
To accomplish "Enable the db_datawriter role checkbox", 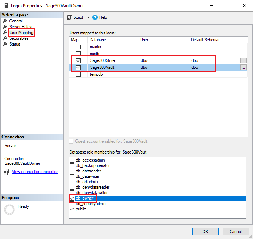I will tap(72, 176).
